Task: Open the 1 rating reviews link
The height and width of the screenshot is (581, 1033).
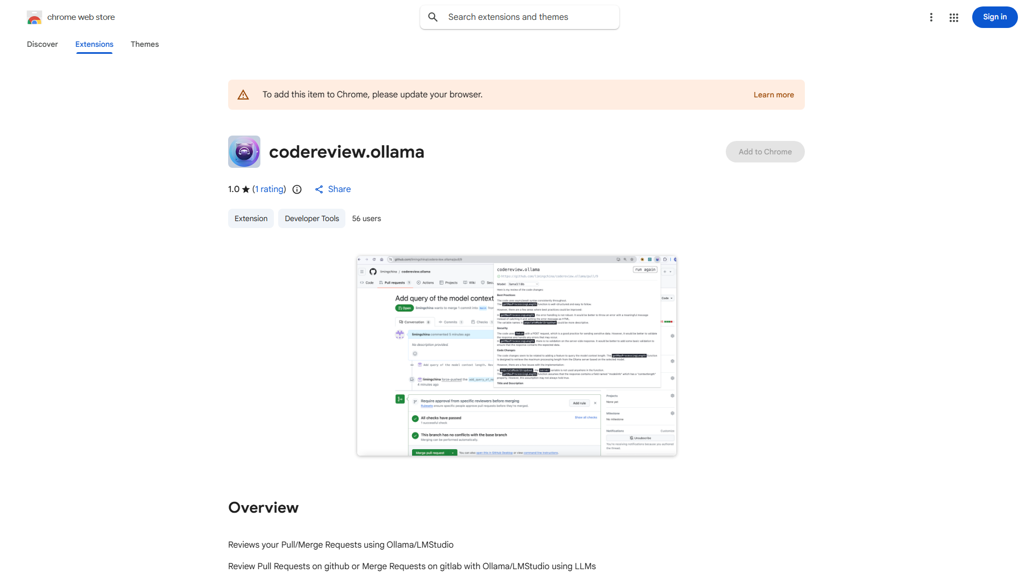Action: pyautogui.click(x=269, y=189)
